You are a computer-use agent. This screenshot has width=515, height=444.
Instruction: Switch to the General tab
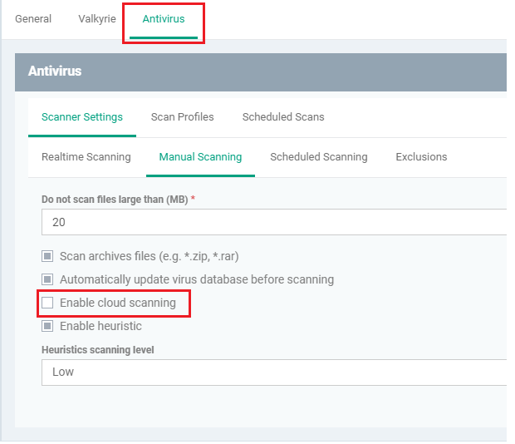33,19
